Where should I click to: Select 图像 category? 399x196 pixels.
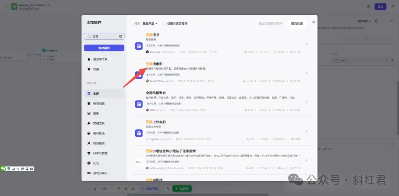(104, 113)
